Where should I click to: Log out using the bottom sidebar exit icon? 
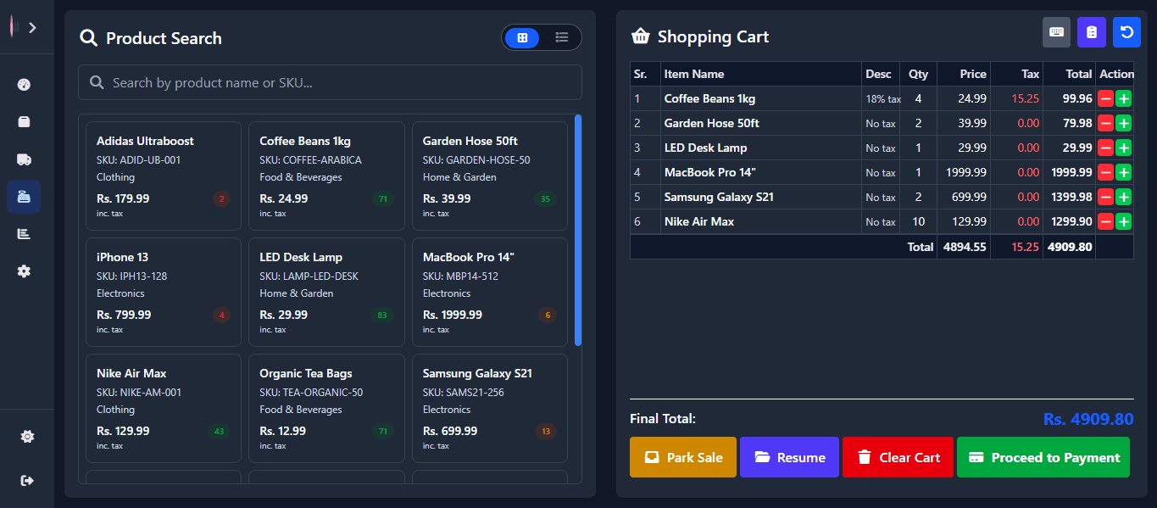[x=26, y=480]
